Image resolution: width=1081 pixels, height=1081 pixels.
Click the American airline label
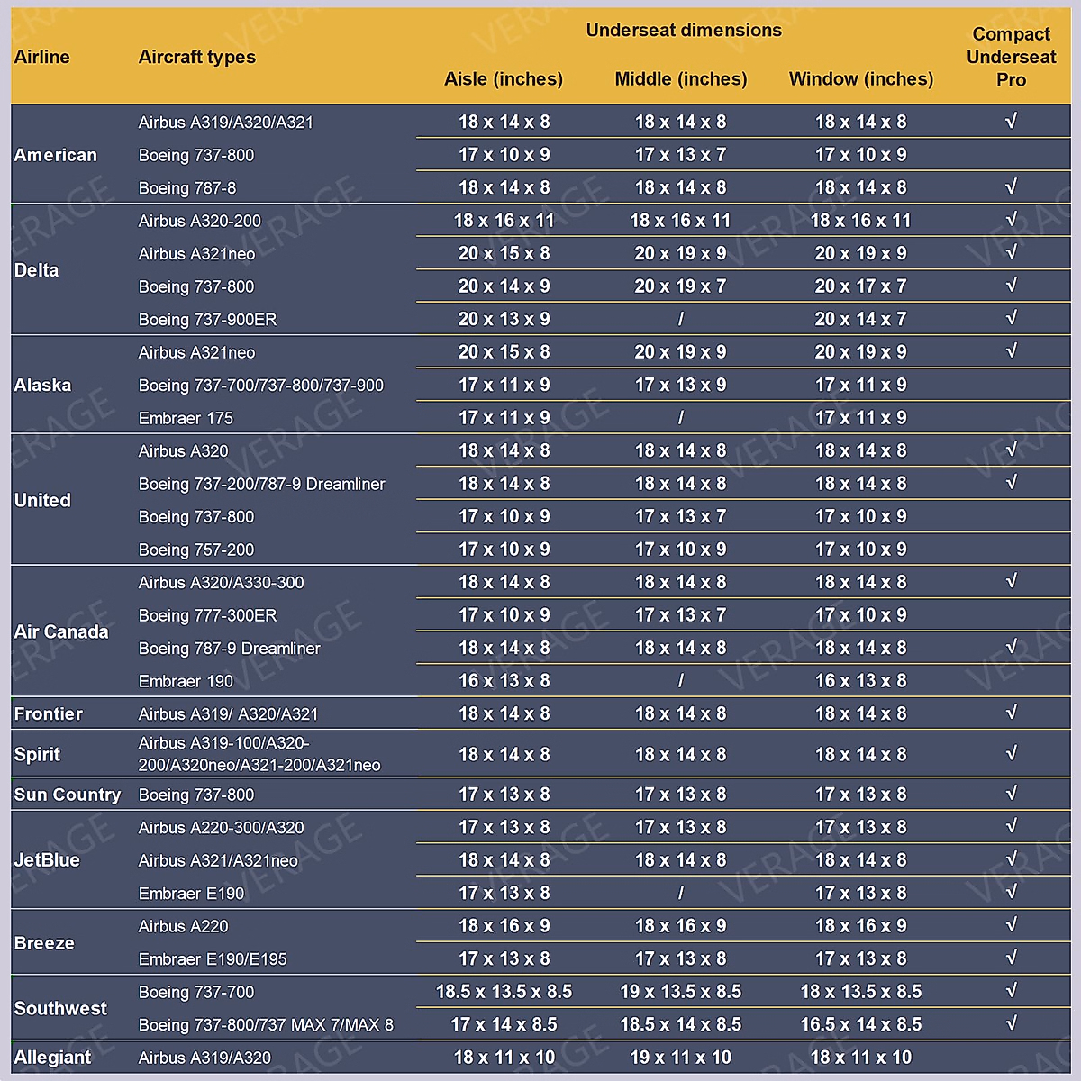(x=56, y=155)
